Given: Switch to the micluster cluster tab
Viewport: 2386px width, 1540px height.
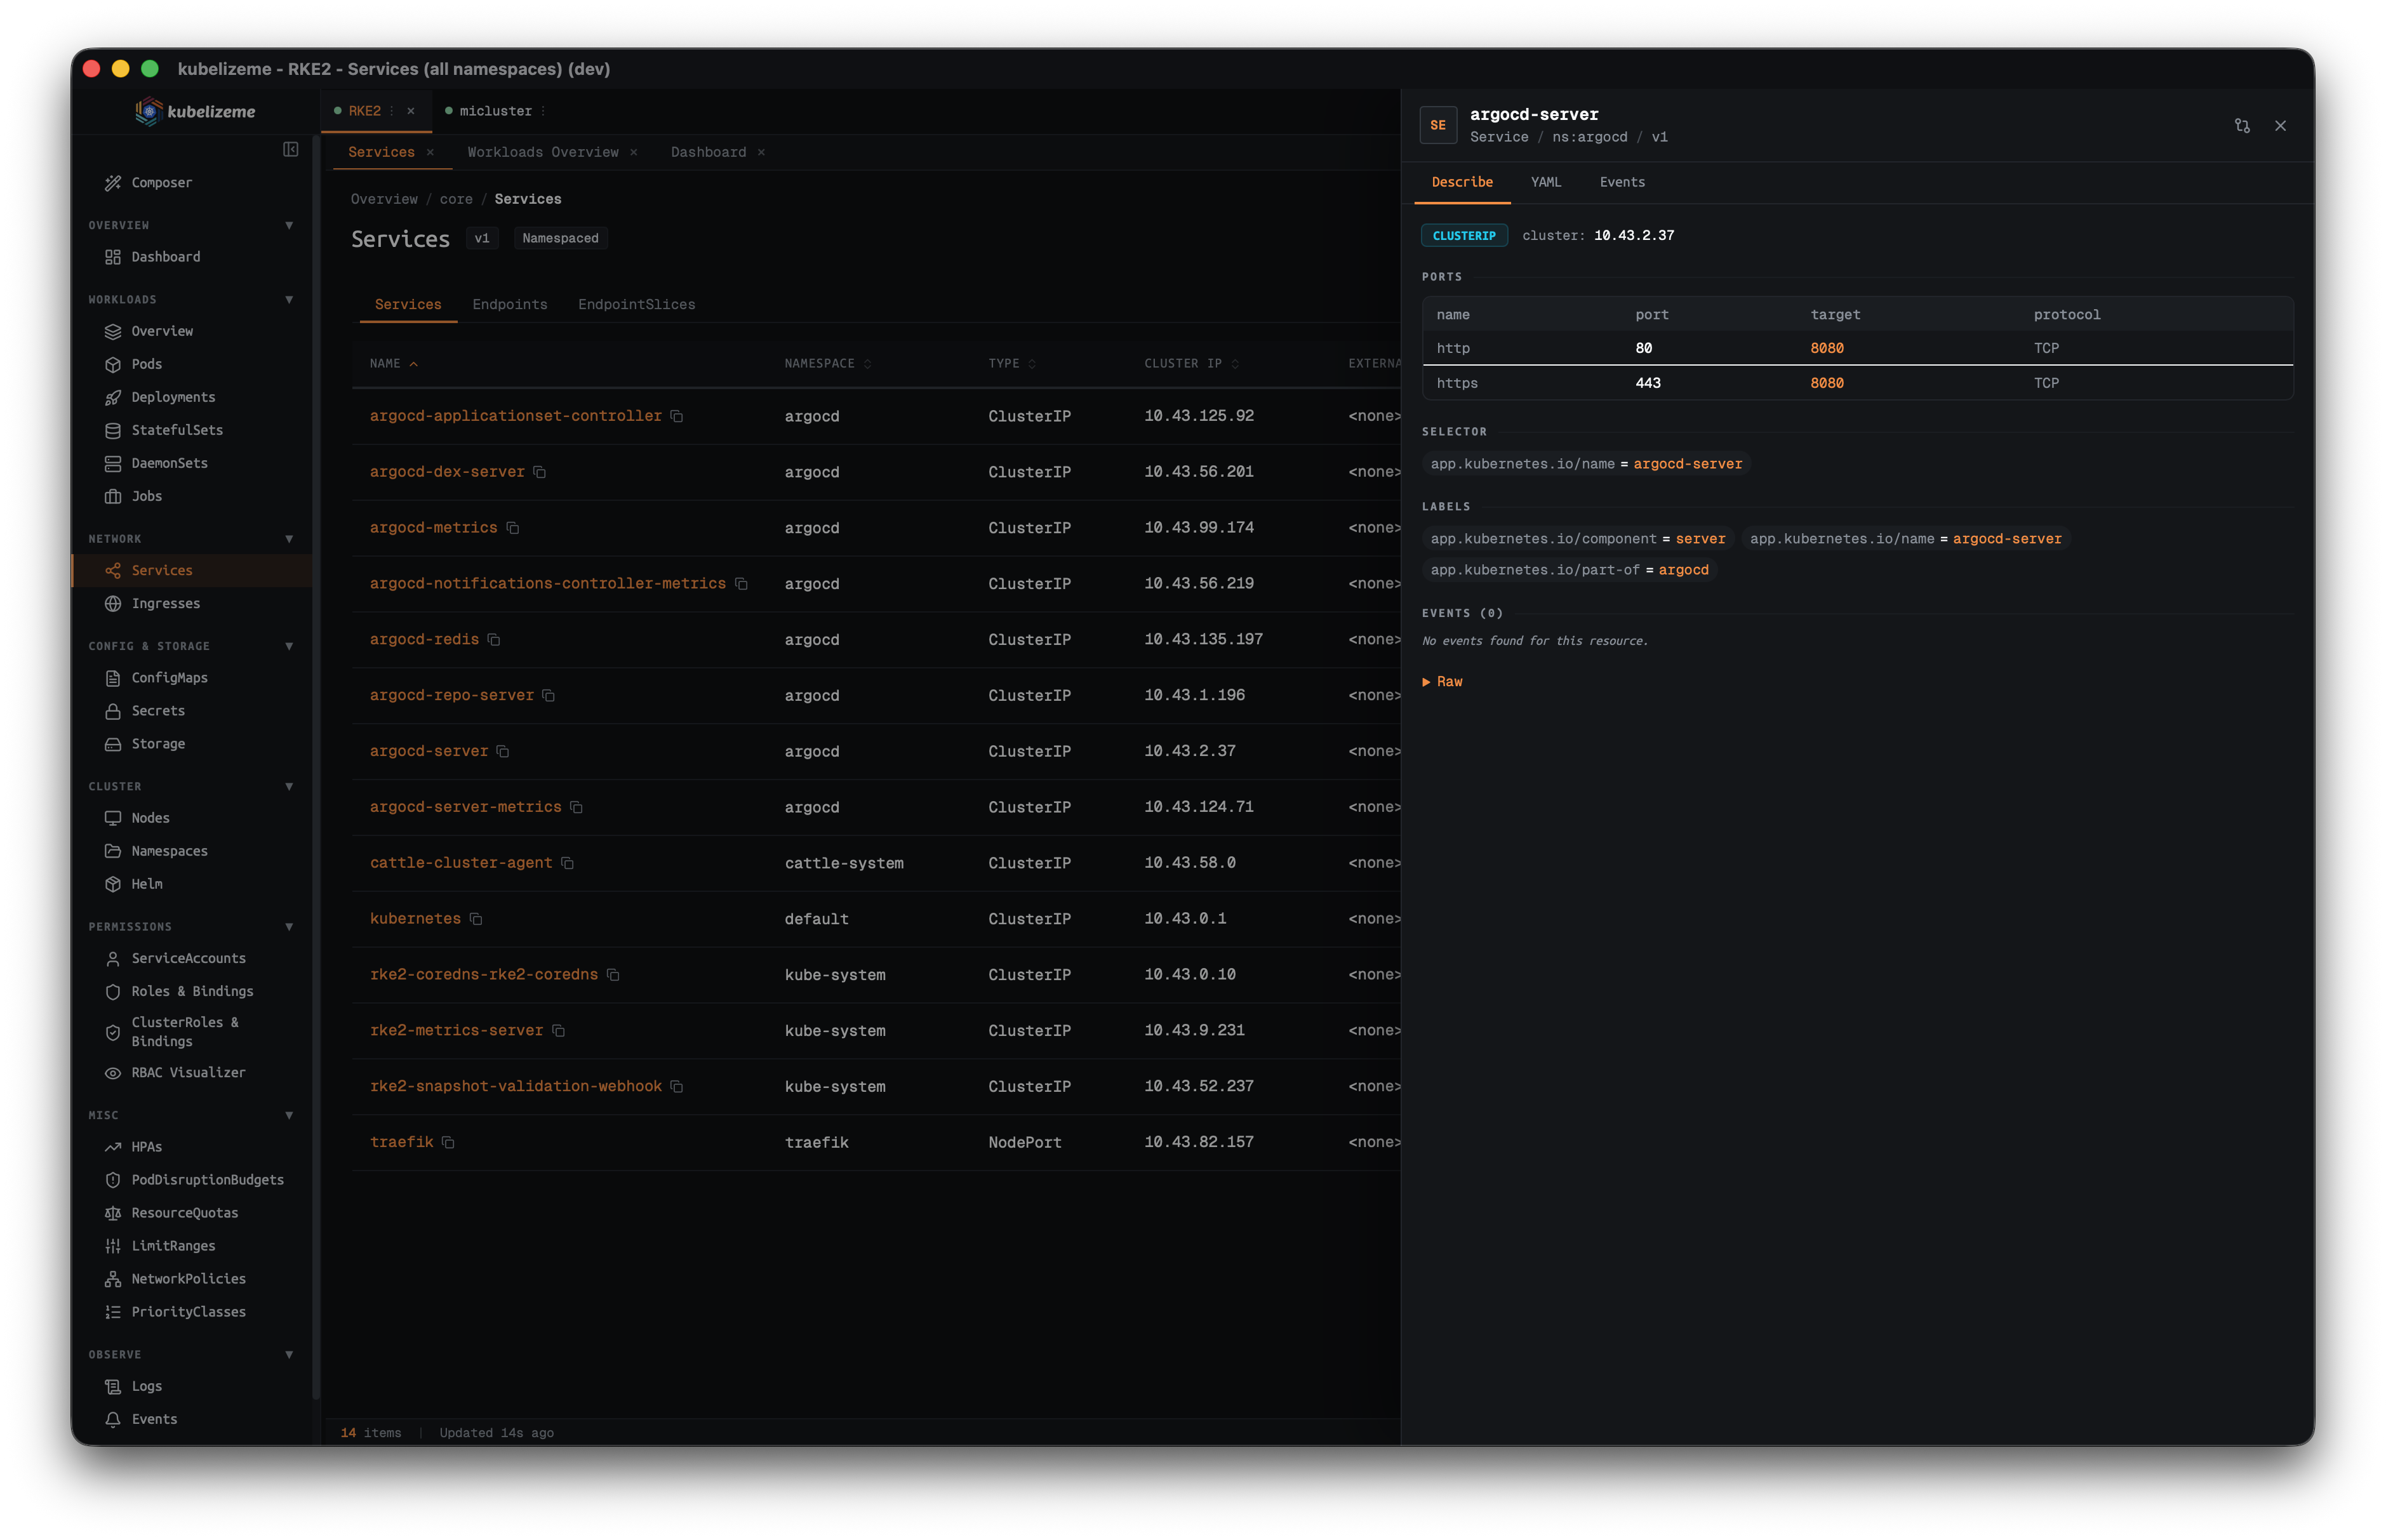Looking at the screenshot, I should (x=496, y=111).
